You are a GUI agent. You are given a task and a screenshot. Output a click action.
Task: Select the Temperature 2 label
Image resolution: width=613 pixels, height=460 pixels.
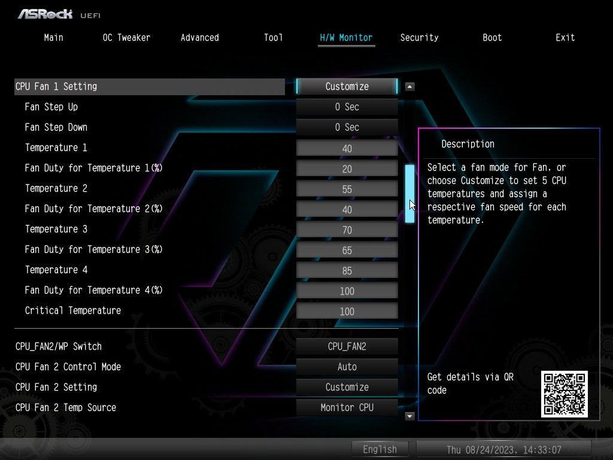[56, 188]
